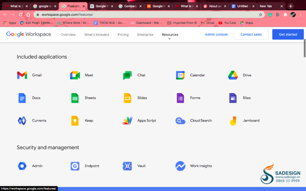Click the 'Security and management' heading

point(48,147)
